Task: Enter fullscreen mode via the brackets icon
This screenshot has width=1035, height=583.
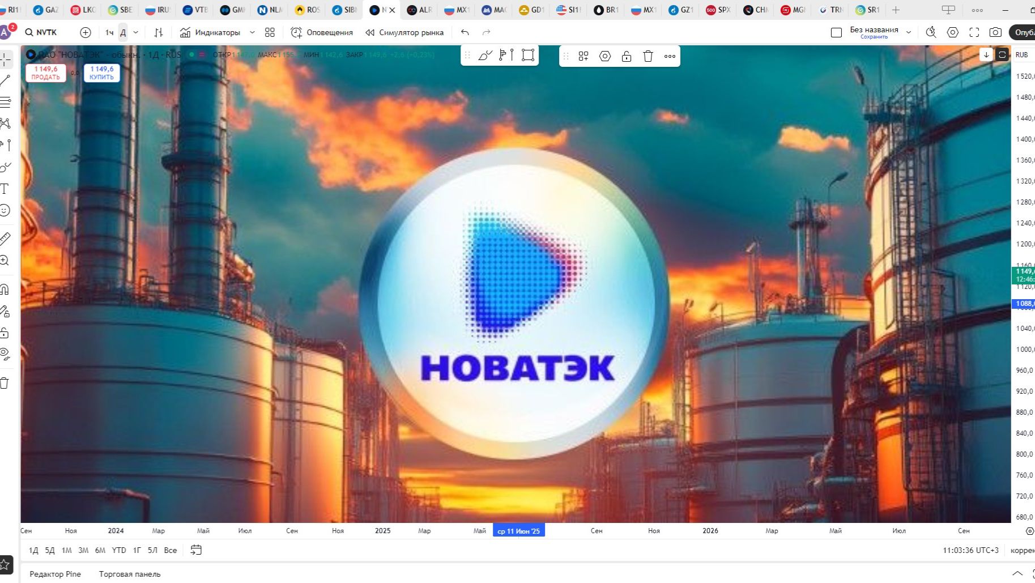Action: 974,32
